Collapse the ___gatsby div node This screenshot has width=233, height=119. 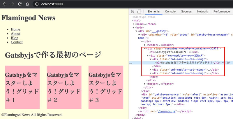click(x=136, y=31)
